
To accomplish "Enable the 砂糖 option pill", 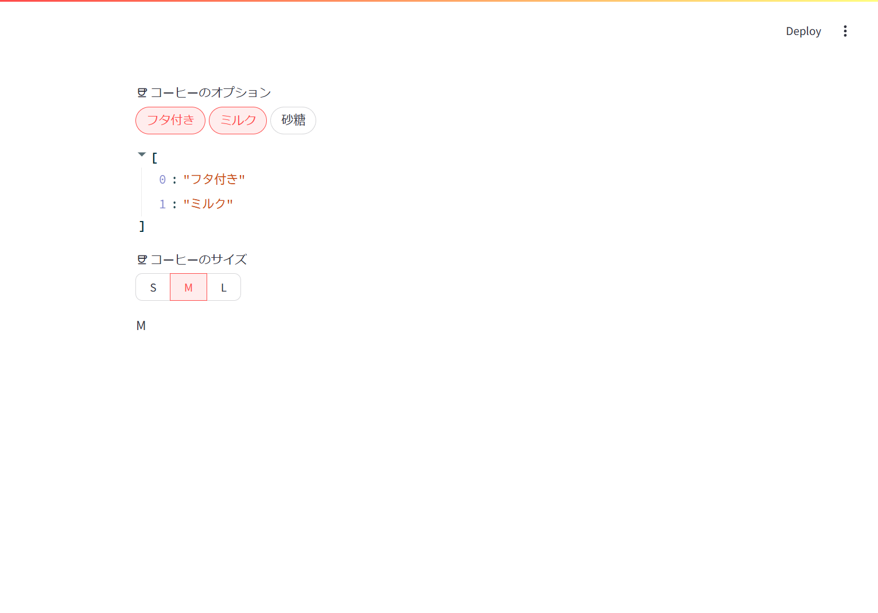I will click(x=293, y=121).
